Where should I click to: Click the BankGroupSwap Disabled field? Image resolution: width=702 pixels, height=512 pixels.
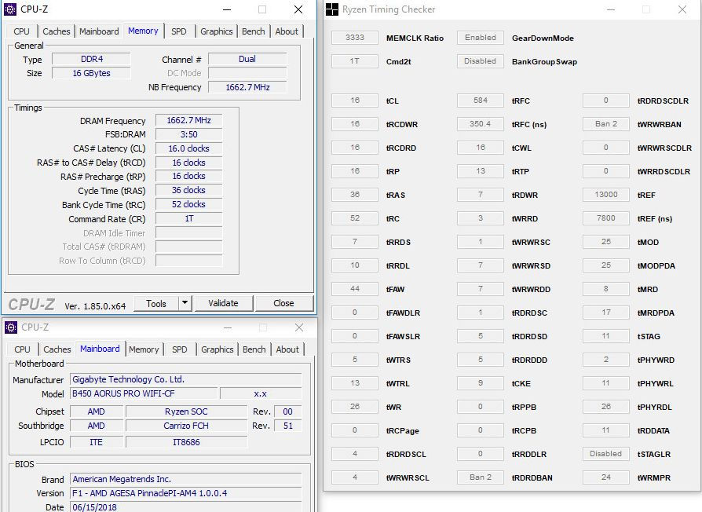480,61
